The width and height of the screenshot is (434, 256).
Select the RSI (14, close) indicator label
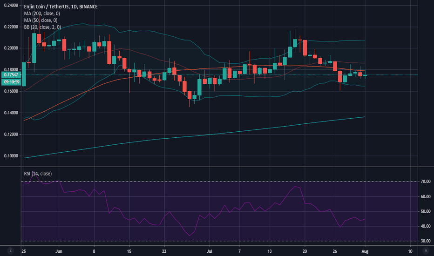(38, 174)
